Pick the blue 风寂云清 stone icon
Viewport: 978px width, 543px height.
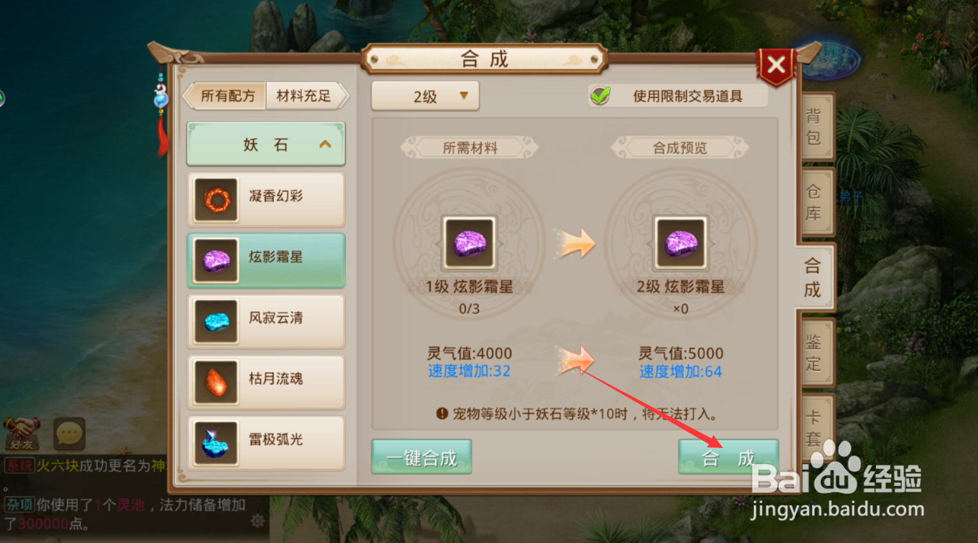coord(216,322)
